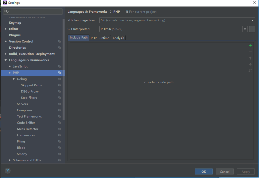Image resolution: width=259 pixels, height=178 pixels.
Task: Close the Settings dialog
Action: coord(255,2)
